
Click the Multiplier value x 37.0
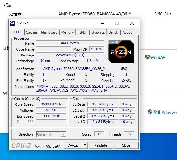coord(51,110)
